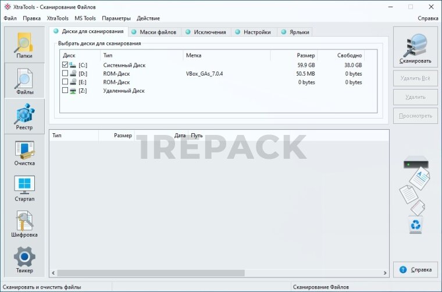
Task: Open the Параметры menu
Action: (x=116, y=18)
